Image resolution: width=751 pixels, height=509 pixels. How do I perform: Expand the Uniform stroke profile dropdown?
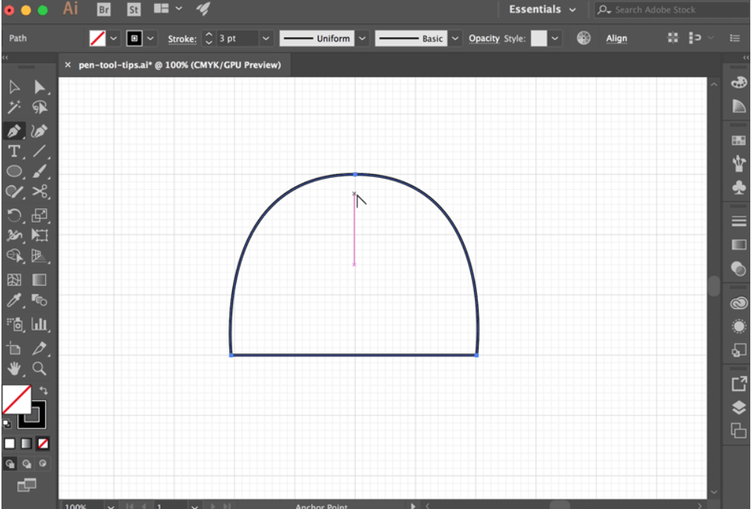362,39
